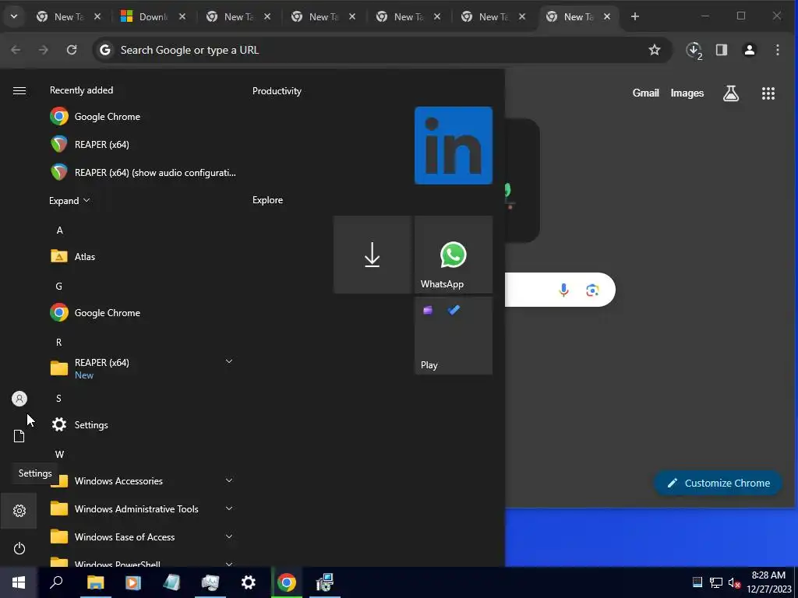Go back in Chrome
798x598 pixels.
[x=16, y=50]
